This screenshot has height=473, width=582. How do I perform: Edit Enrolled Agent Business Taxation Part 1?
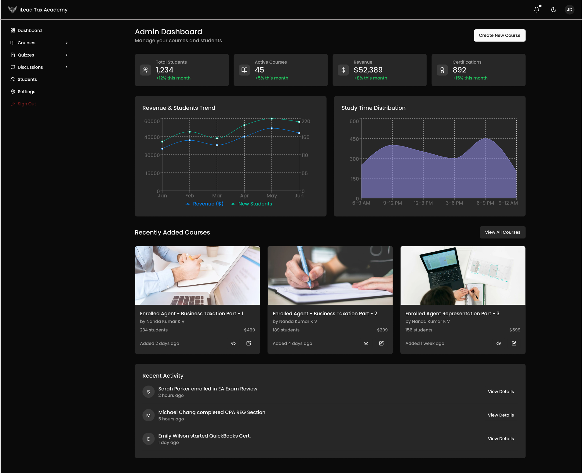click(249, 343)
